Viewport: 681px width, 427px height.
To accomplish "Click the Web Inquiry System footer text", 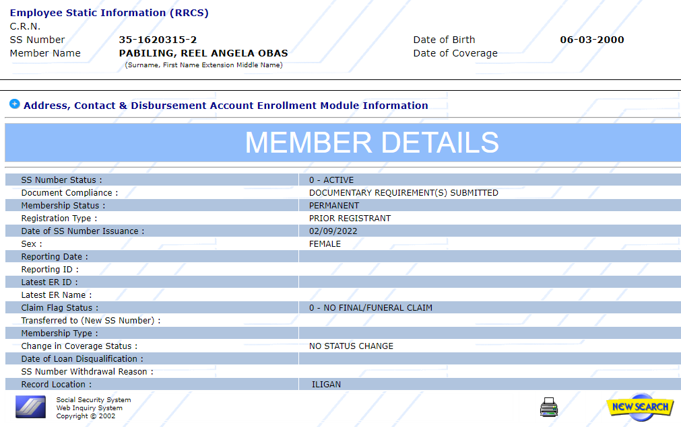I will pyautogui.click(x=89, y=408).
